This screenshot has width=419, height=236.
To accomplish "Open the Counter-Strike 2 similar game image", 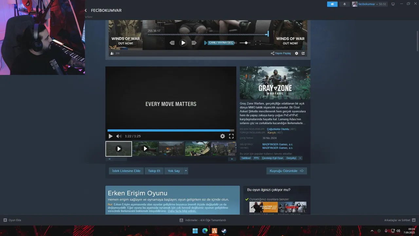I will point(264,207).
